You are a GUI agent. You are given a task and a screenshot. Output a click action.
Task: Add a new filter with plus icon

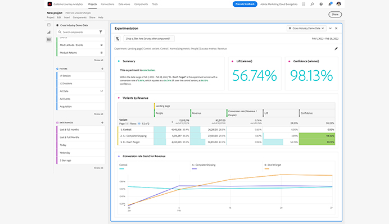tap(102, 68)
